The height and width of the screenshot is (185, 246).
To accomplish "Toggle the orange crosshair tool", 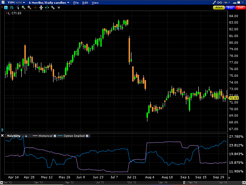I will pos(35,7).
